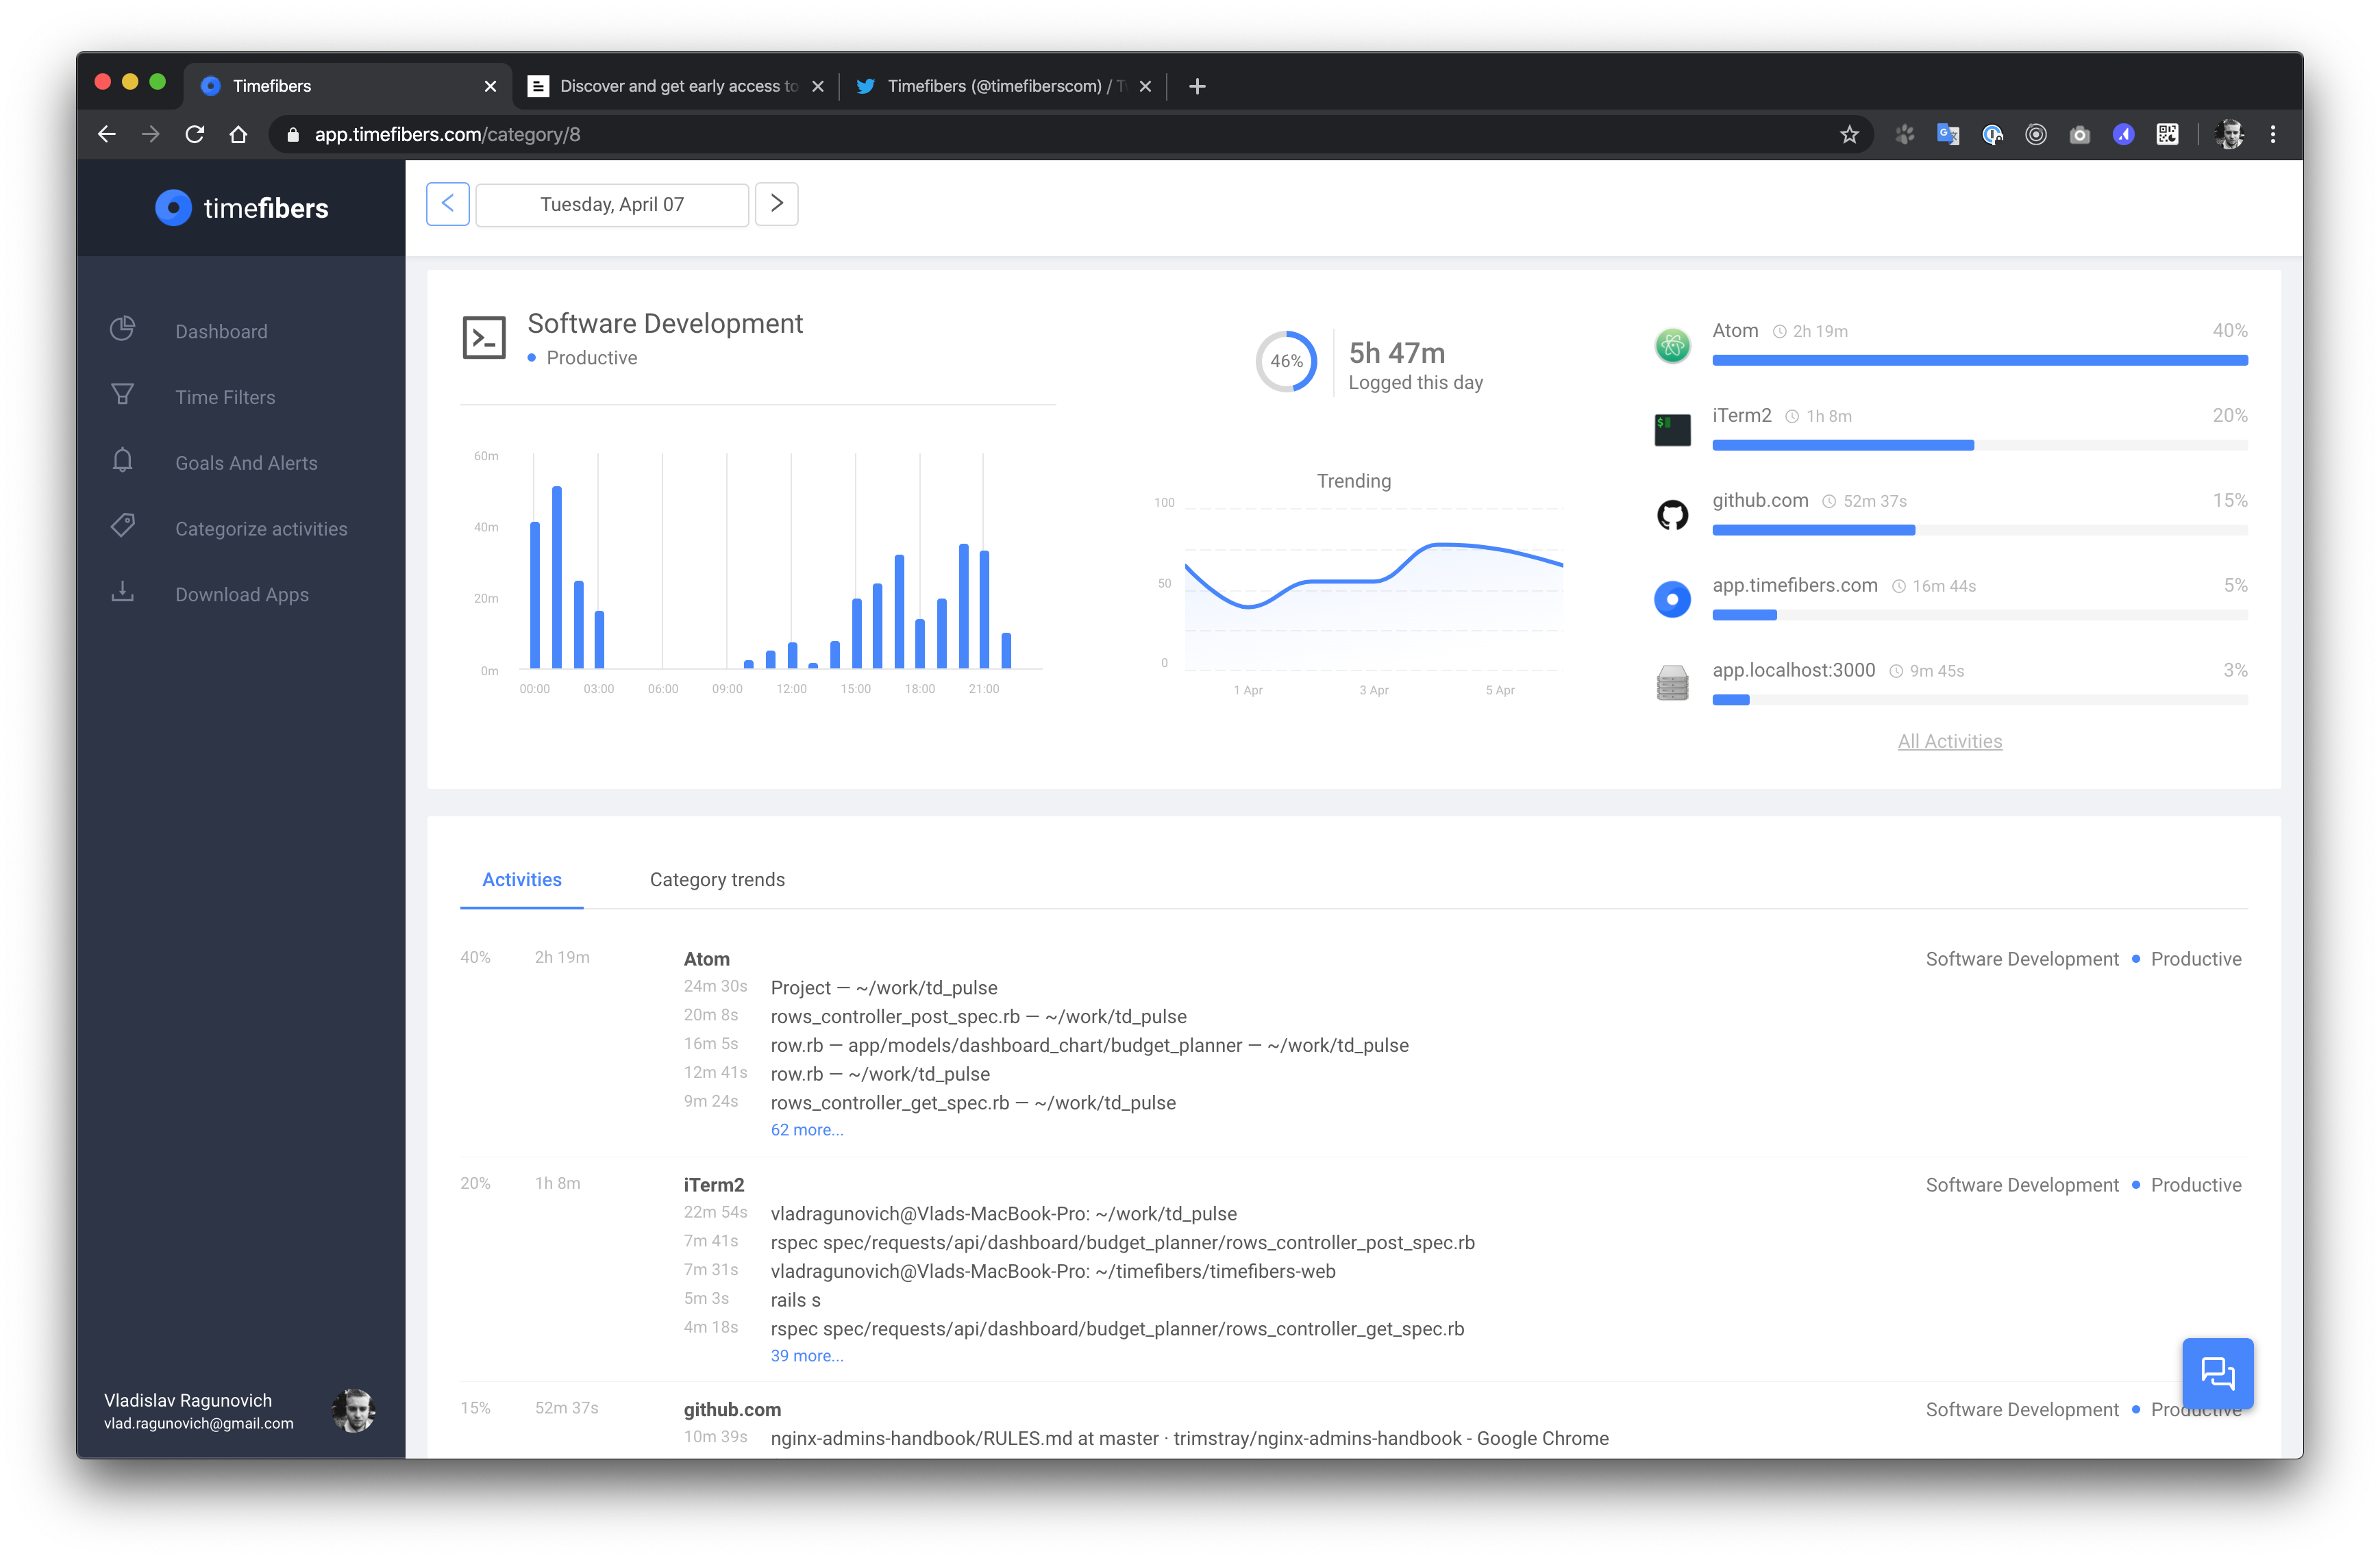Open Time Filters funnel icon
This screenshot has height=1560, width=2380.
coord(122,394)
